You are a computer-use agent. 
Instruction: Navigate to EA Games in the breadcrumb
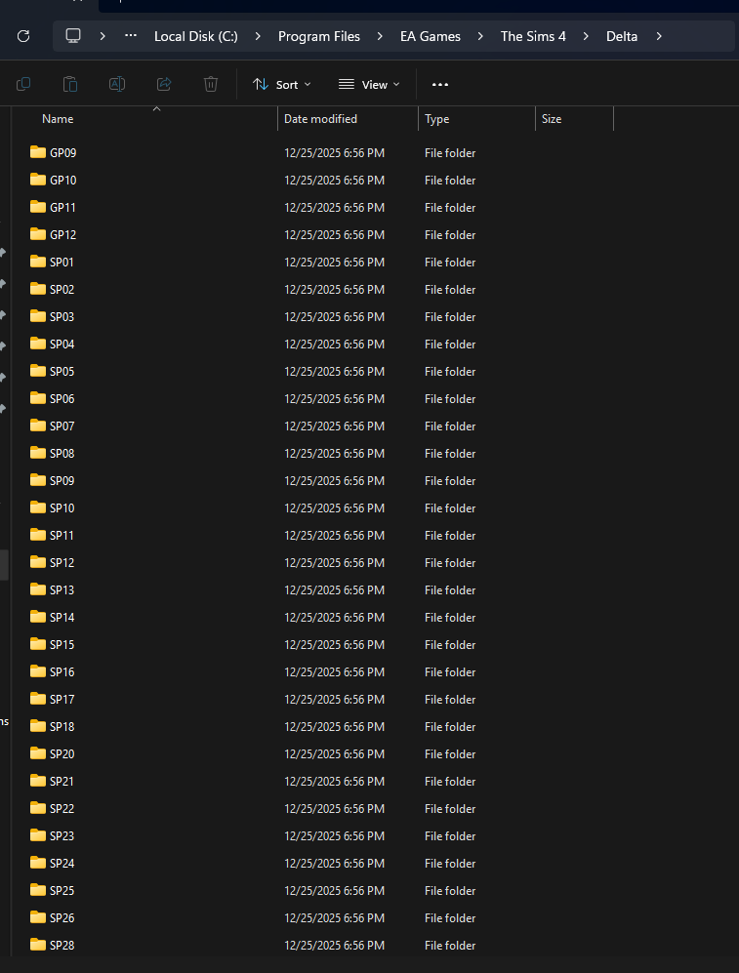[x=430, y=36]
